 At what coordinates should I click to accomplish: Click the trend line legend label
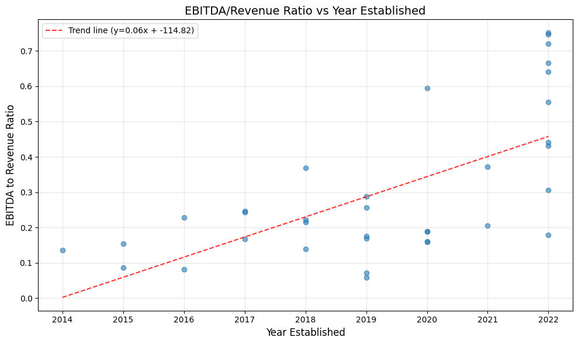tap(131, 30)
